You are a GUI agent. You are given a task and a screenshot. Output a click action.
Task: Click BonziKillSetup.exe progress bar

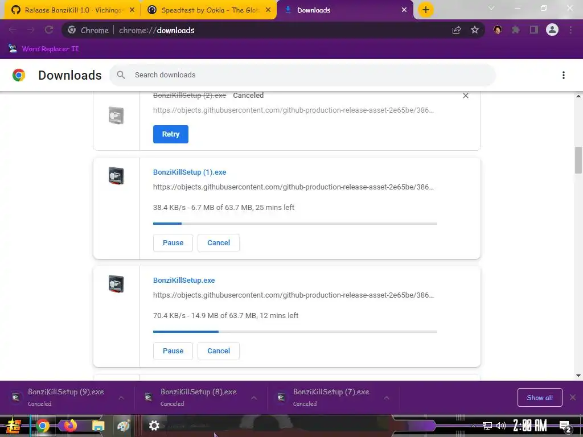tap(295, 332)
